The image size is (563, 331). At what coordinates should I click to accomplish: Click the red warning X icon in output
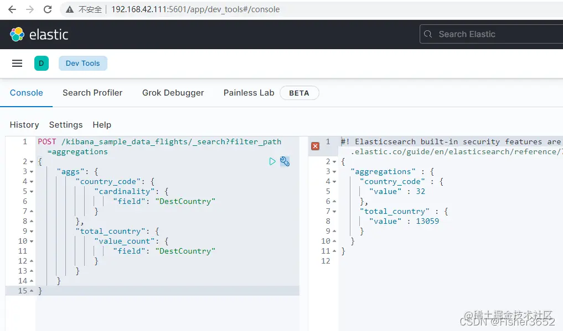click(x=315, y=146)
